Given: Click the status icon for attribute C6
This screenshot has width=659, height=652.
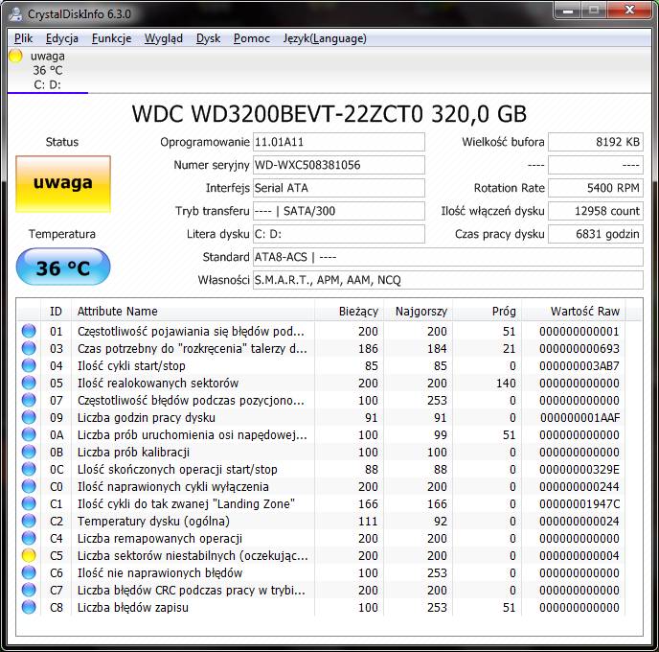Looking at the screenshot, I should 29,572.
